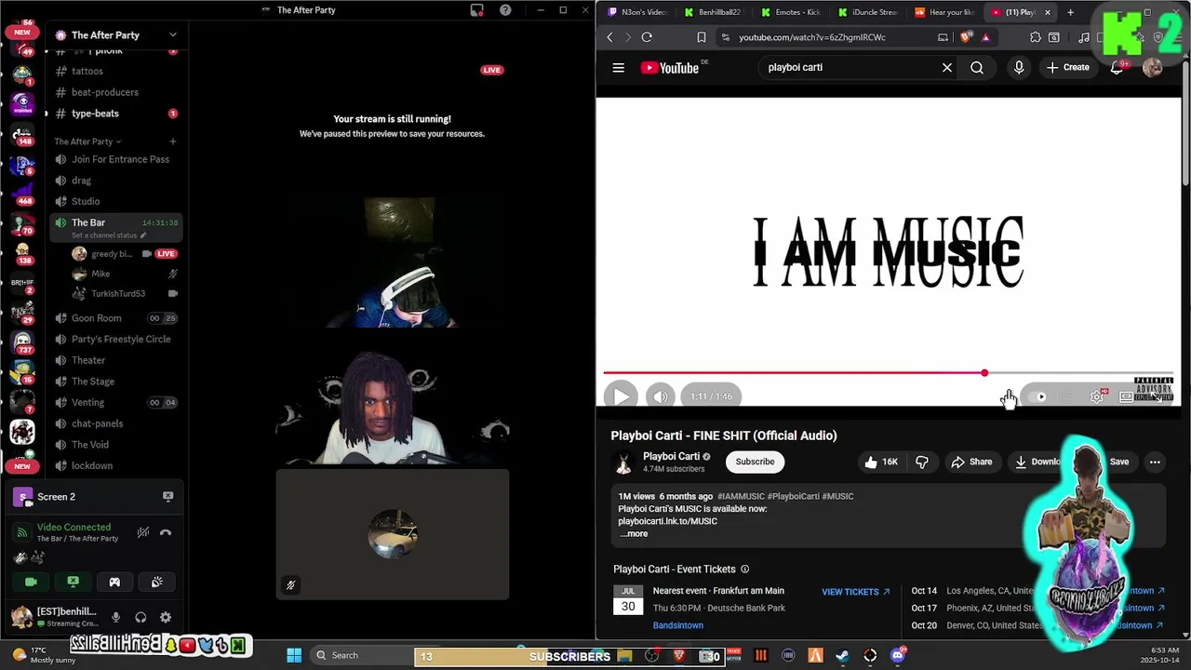Switch to the Benhillball22 Kick tab

coord(713,12)
